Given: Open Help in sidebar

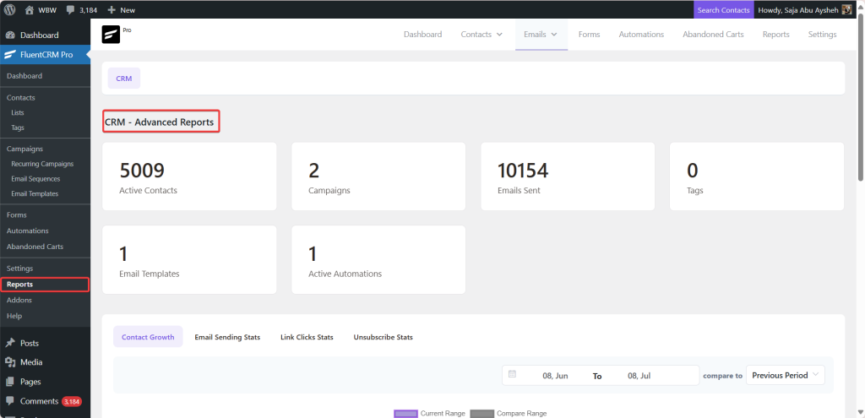Looking at the screenshot, I should coord(14,316).
